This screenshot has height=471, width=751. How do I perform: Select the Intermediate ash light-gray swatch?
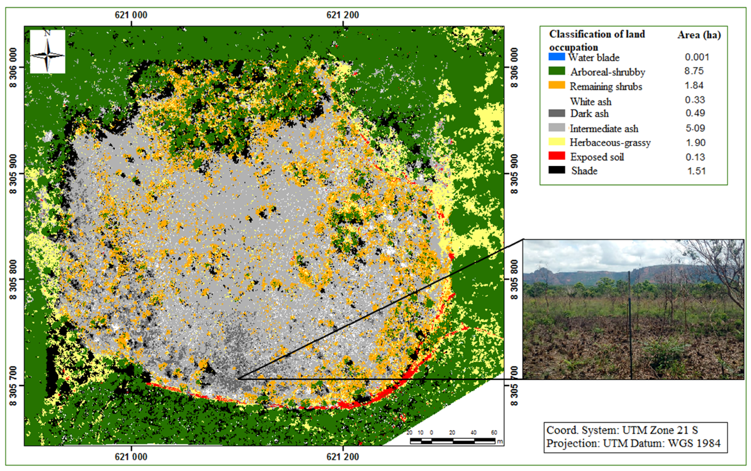[557, 128]
